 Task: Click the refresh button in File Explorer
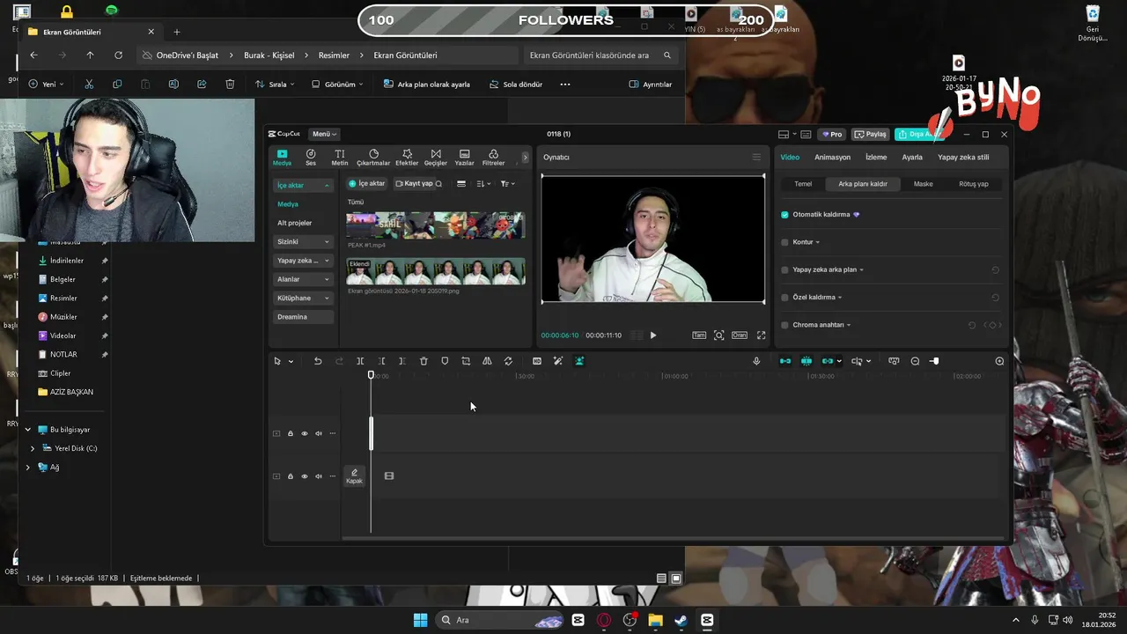[x=118, y=55]
